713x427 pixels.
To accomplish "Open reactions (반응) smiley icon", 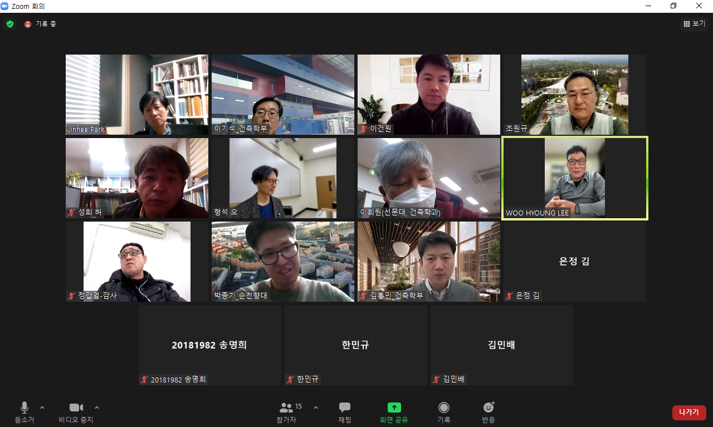I will (489, 408).
